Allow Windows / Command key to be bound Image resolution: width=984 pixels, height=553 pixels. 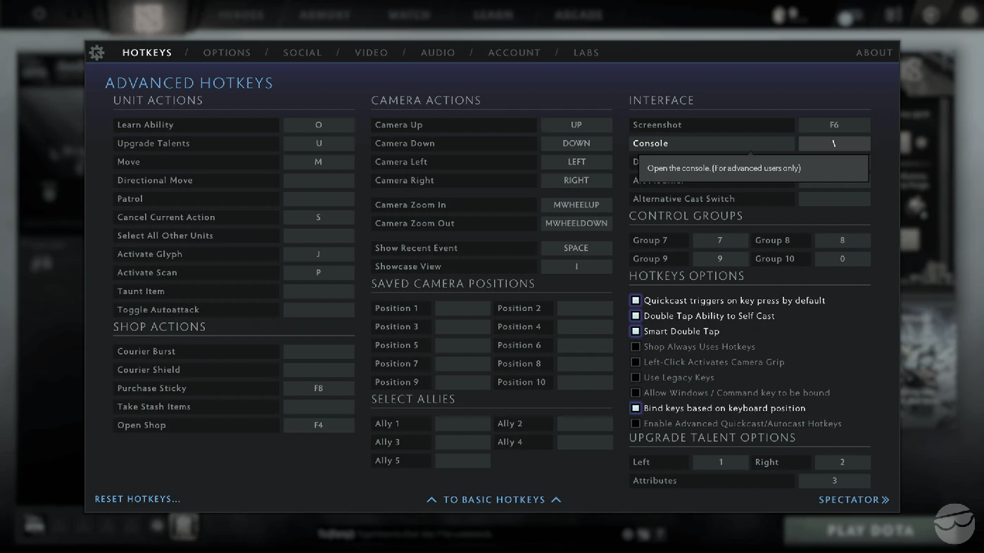click(636, 393)
